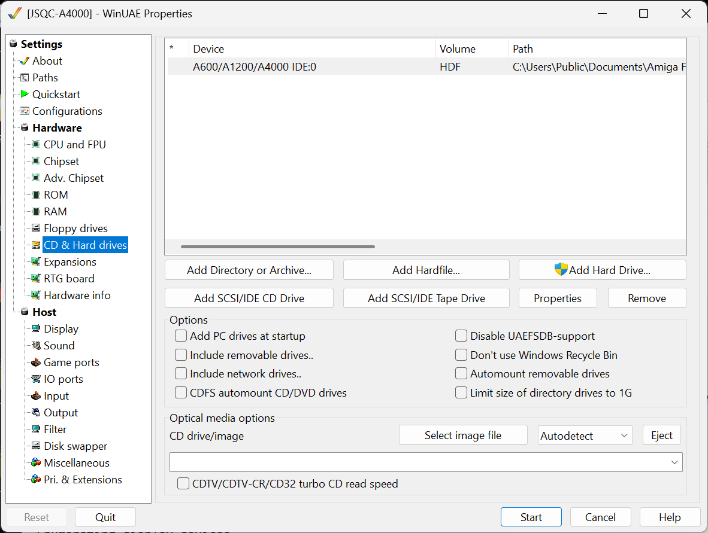
Task: Click the Adv. Chipset chip icon
Action: [36, 178]
